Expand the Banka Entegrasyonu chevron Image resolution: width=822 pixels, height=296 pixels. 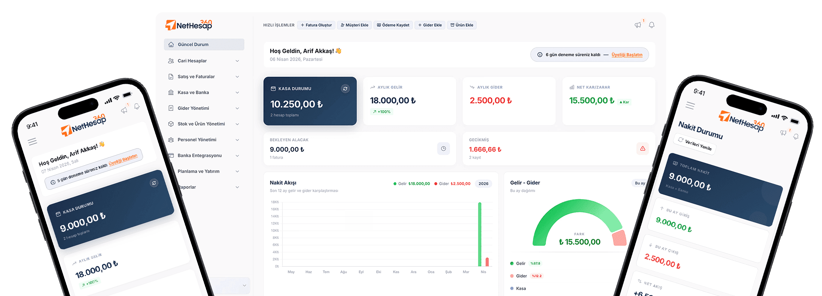coord(237,156)
